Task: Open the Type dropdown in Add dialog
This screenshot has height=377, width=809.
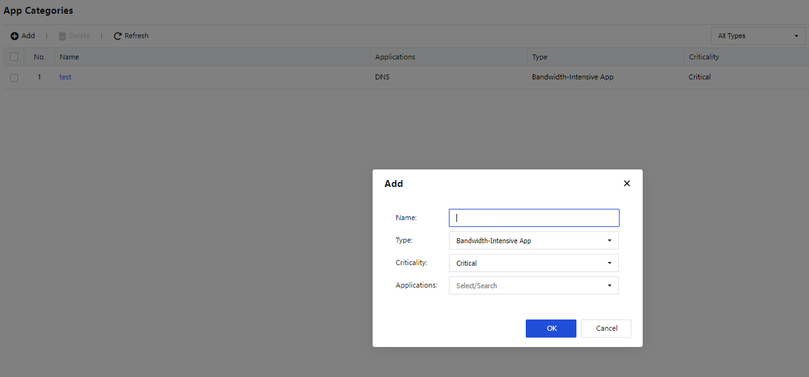Action: tap(533, 241)
